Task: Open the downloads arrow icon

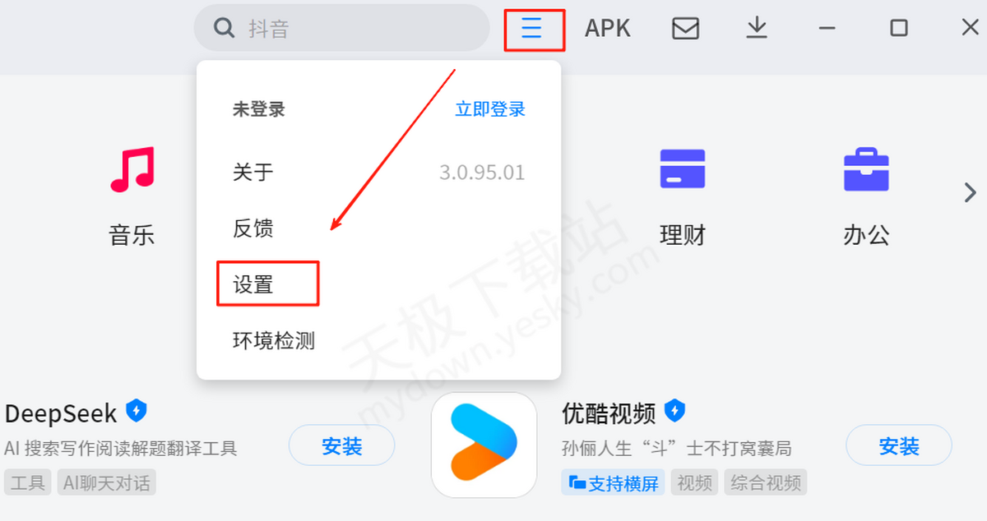Action: pos(757,28)
